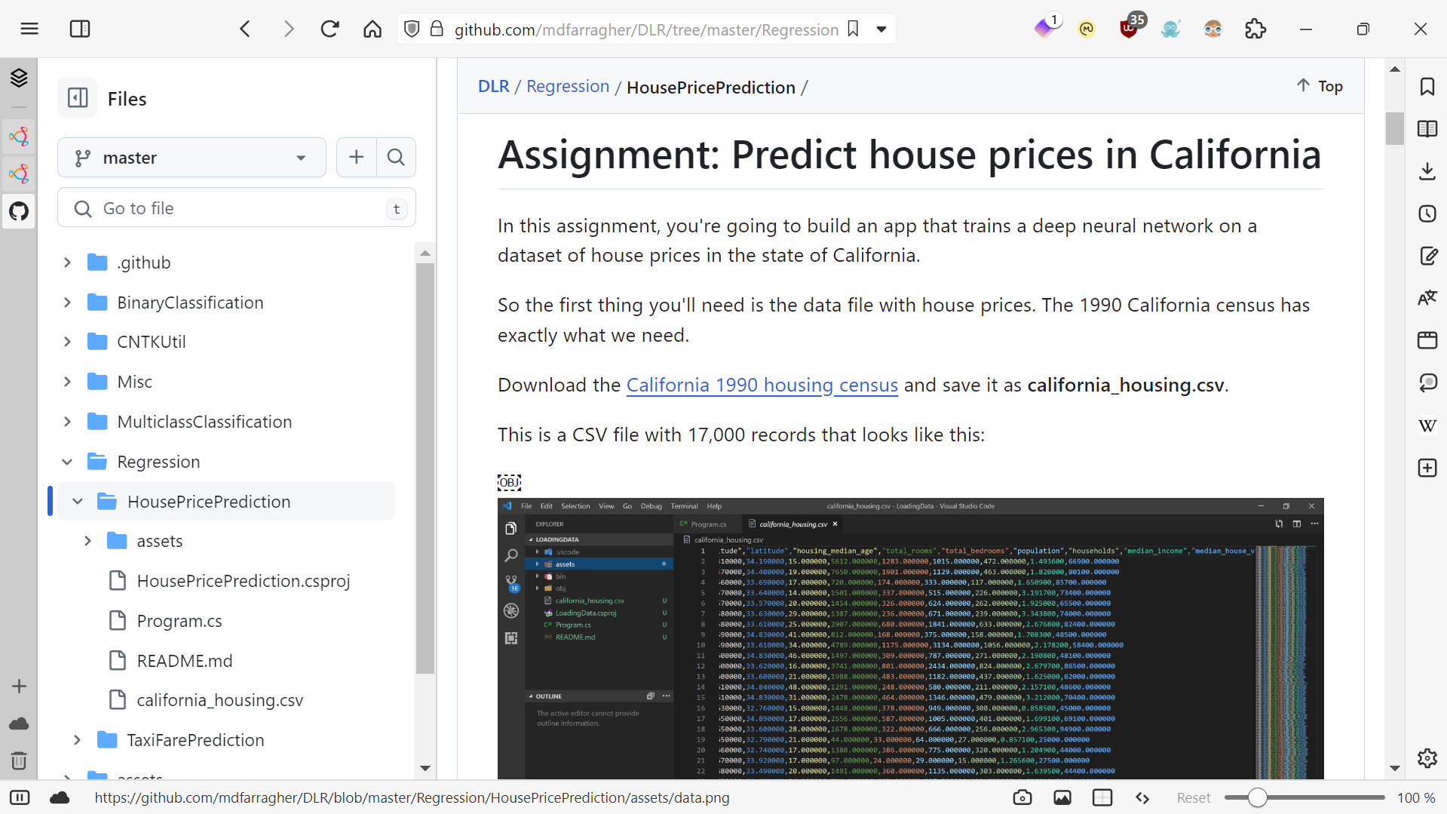Open the file search magnifier button
The image size is (1447, 814).
[396, 157]
